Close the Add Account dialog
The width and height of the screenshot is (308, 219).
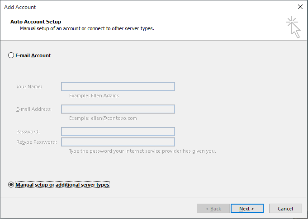coord(300,7)
